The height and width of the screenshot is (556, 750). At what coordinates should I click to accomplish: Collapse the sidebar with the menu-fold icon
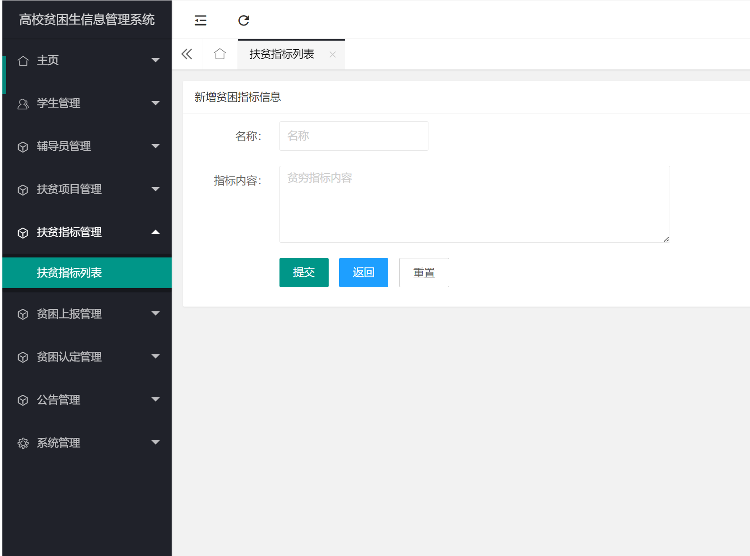pos(201,20)
